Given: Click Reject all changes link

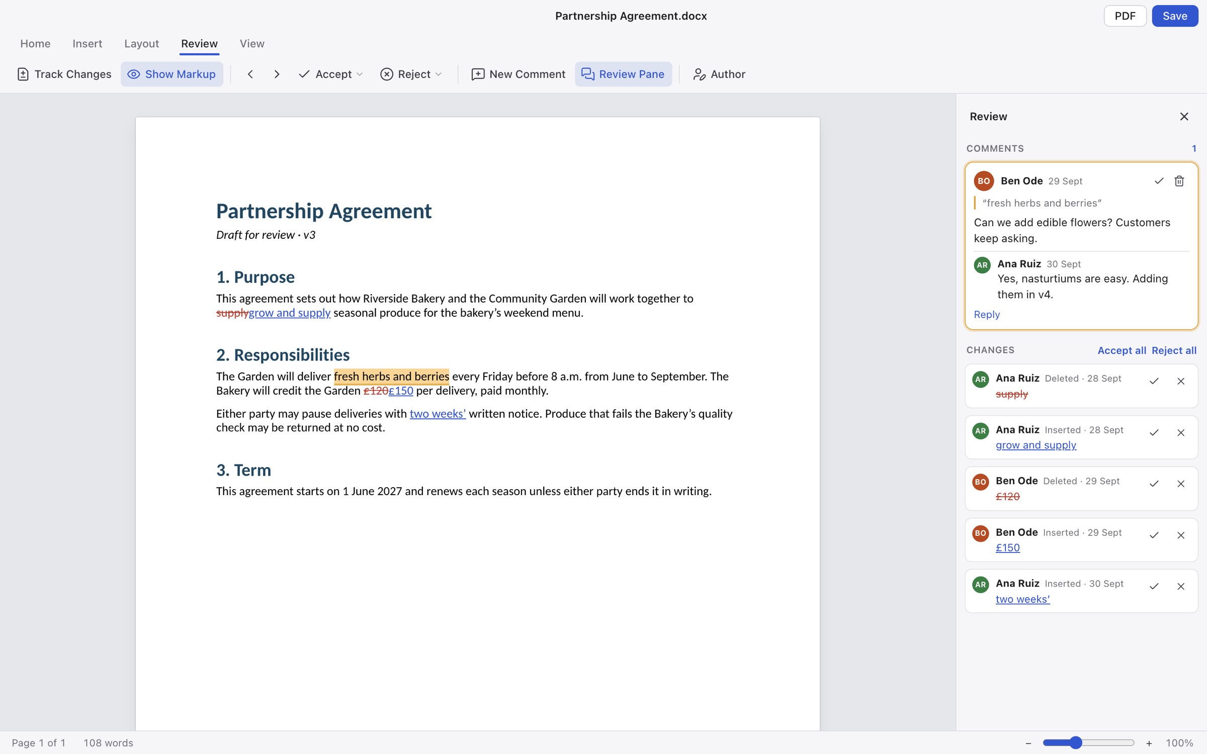Looking at the screenshot, I should click(x=1174, y=350).
